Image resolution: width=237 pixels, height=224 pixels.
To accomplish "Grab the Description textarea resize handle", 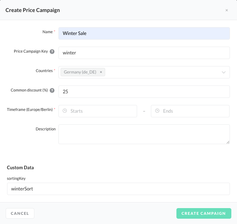I will pos(227,142).
